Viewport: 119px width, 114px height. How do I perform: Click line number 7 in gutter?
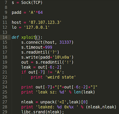(x=6, y=2)
